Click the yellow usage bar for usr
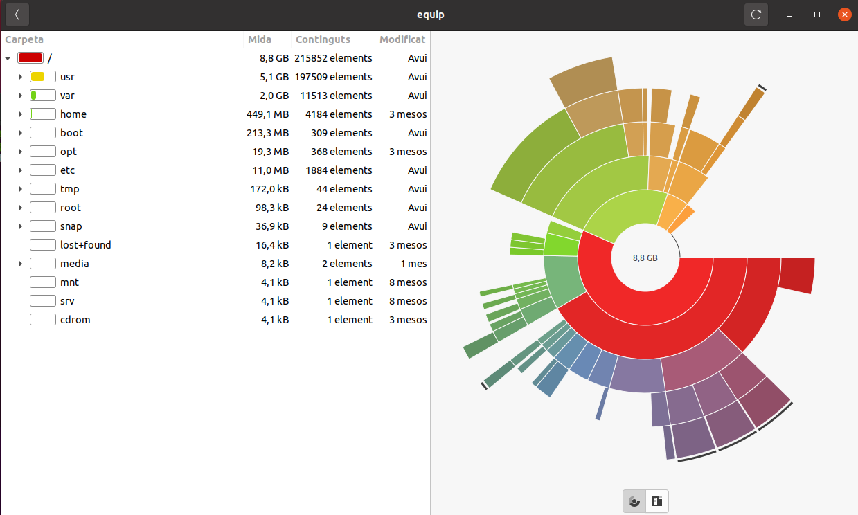The width and height of the screenshot is (858, 515). pyautogui.click(x=42, y=77)
